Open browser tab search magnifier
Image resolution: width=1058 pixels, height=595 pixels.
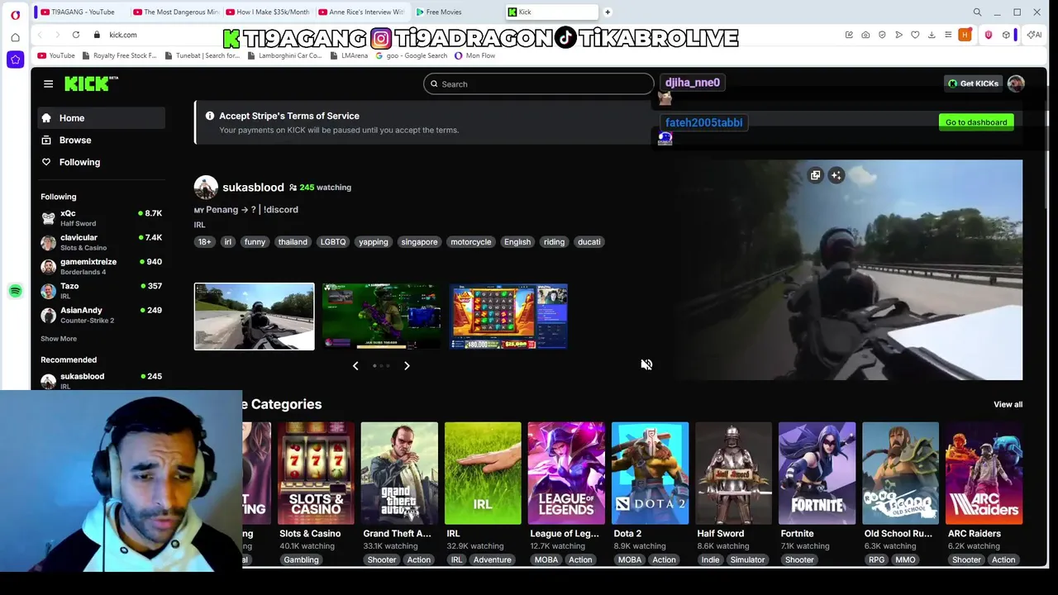coord(977,12)
